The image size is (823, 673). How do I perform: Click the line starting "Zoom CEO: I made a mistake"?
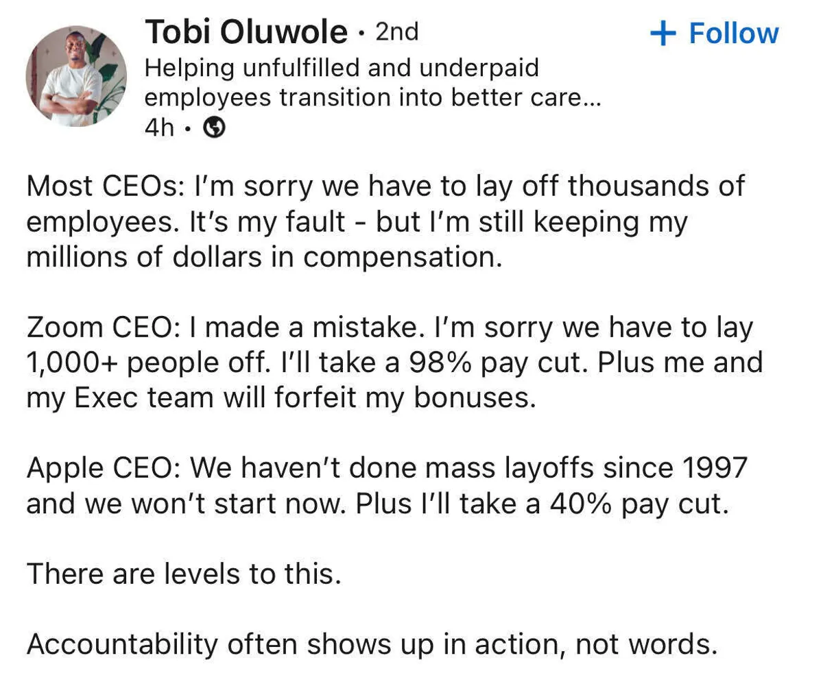[x=389, y=328]
